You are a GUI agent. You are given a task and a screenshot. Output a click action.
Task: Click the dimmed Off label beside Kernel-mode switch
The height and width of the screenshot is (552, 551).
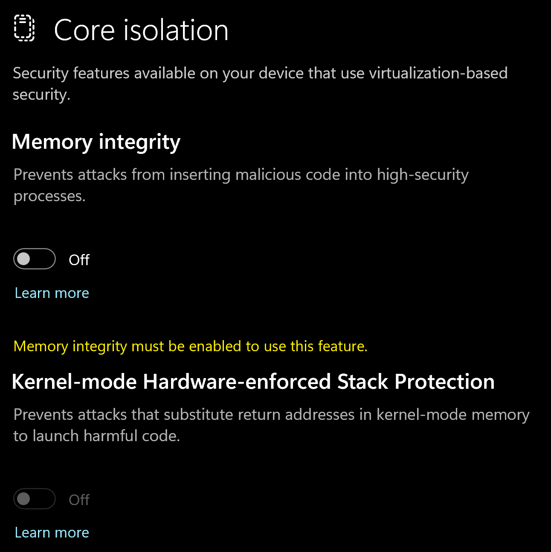coord(79,500)
